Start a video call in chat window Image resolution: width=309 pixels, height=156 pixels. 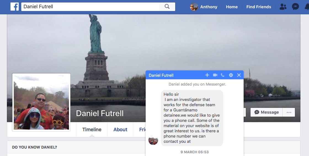pyautogui.click(x=215, y=75)
